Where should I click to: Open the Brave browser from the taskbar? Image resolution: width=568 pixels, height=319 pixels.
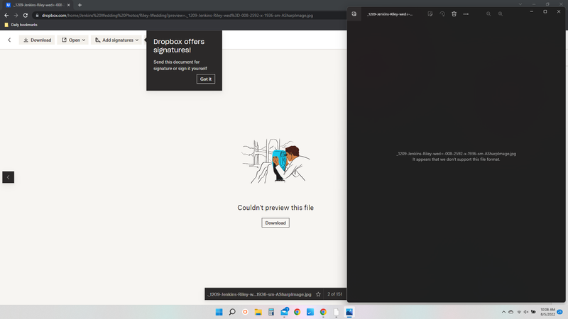[x=245, y=312]
